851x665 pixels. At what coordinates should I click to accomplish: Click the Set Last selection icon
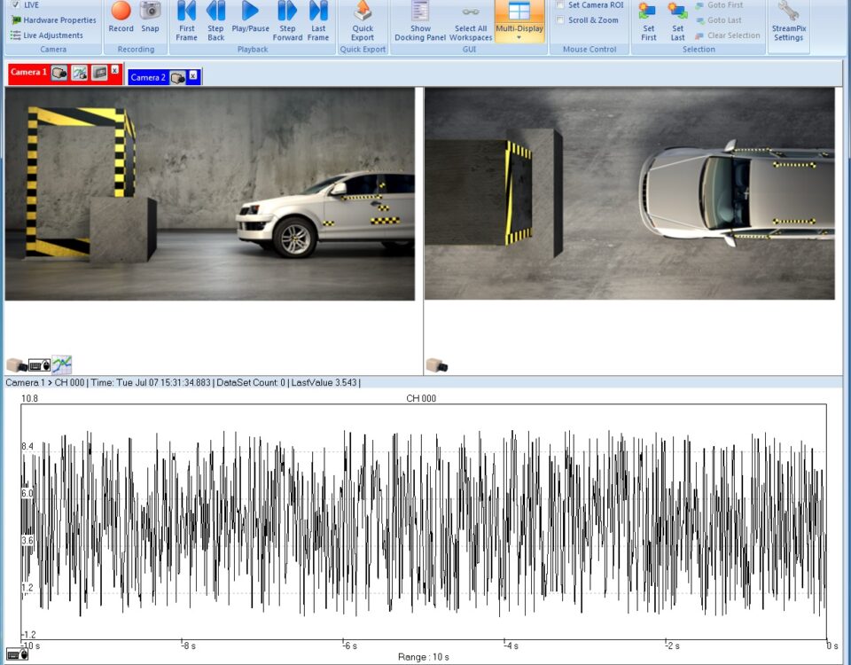pyautogui.click(x=678, y=12)
